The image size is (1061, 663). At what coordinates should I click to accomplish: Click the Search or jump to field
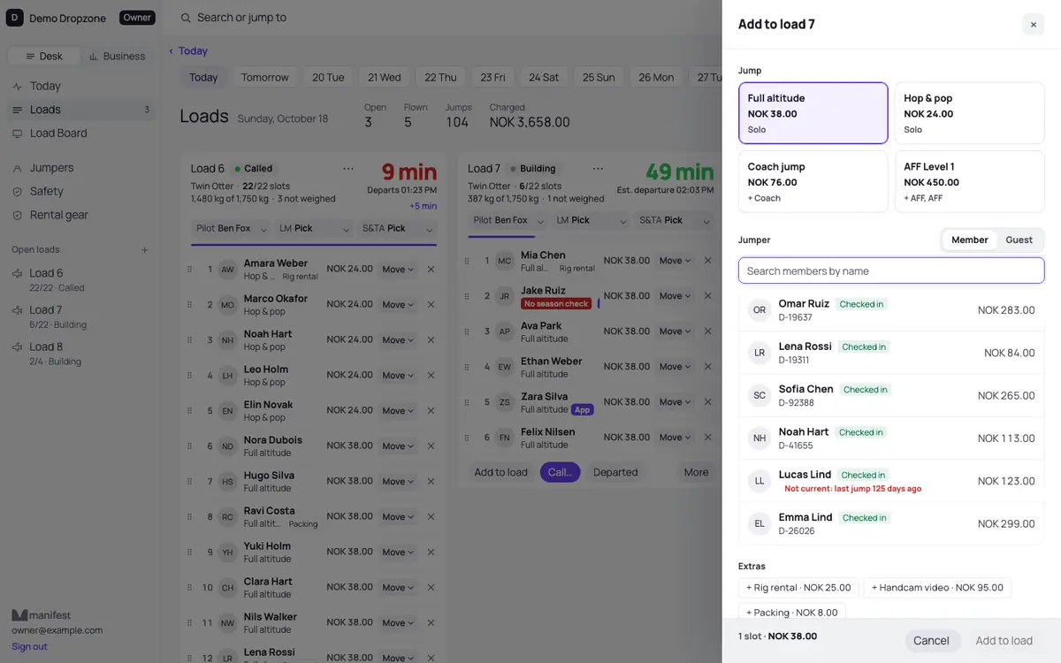(x=241, y=18)
